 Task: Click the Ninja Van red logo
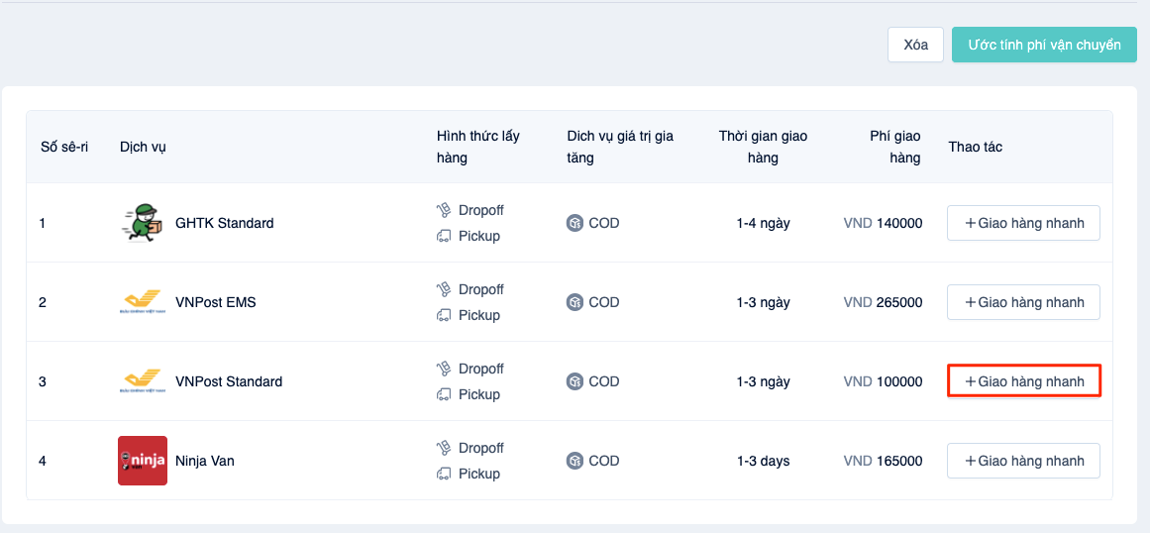click(x=143, y=461)
